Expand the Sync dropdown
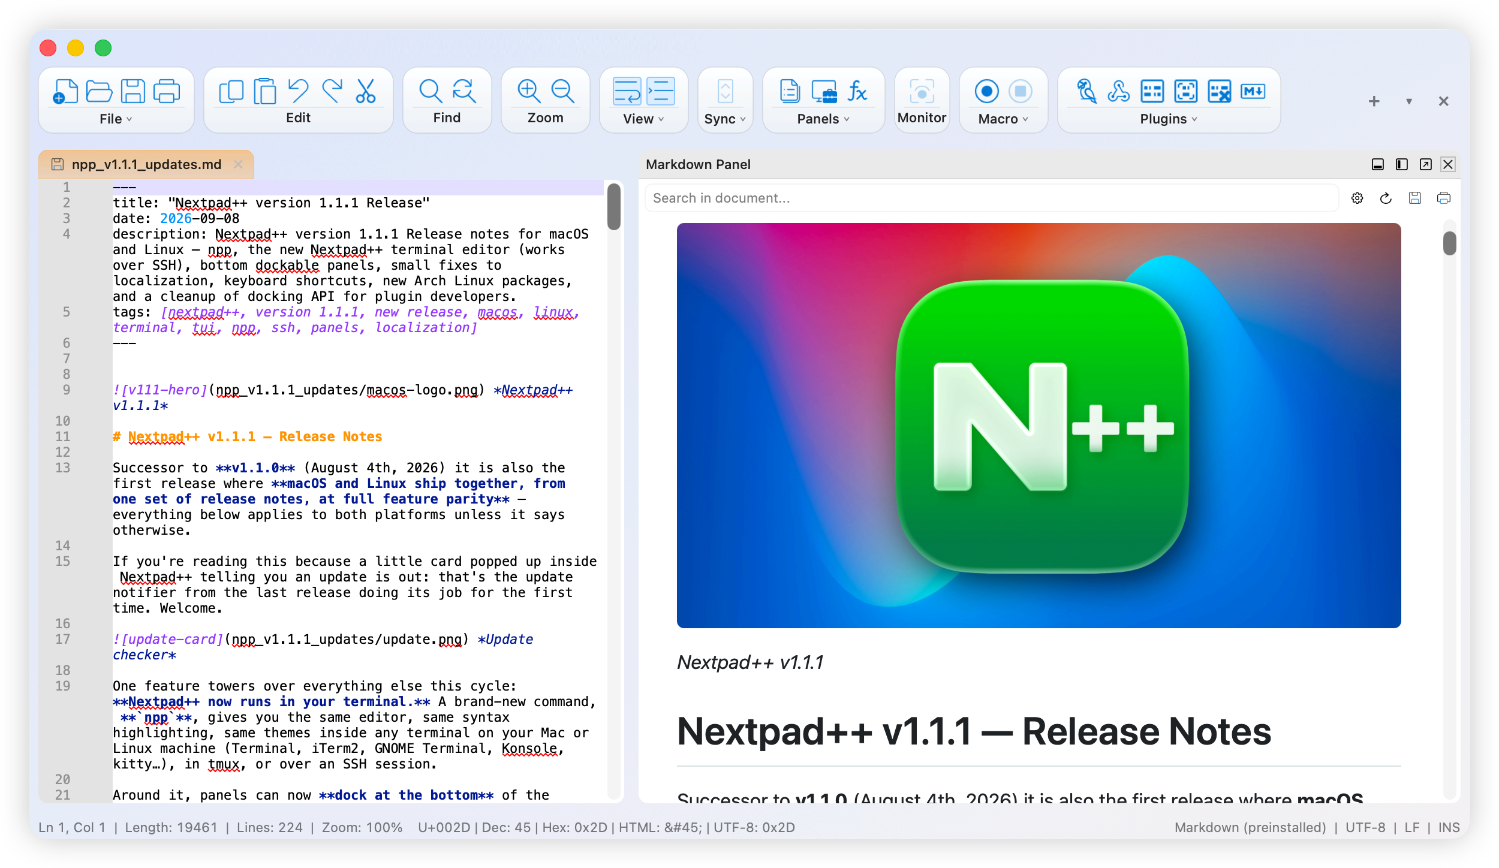 [x=725, y=119]
